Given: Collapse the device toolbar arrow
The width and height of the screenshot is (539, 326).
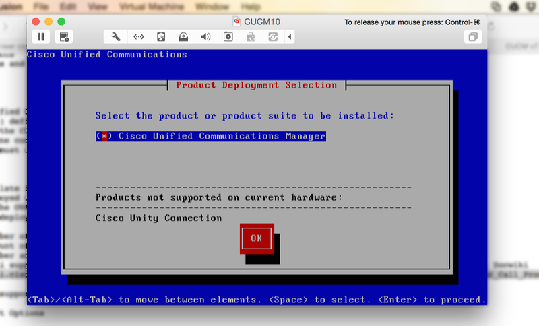Looking at the screenshot, I should click(290, 37).
